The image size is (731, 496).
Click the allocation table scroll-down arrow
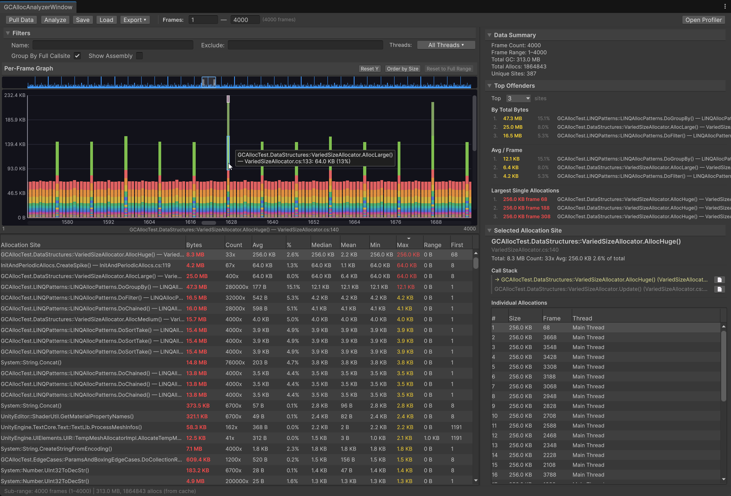point(476,480)
